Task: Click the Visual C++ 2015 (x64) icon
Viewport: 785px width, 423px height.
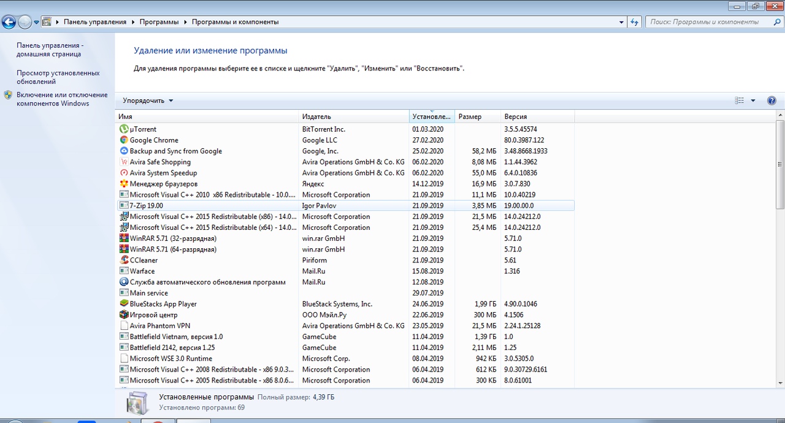Action: (x=124, y=227)
